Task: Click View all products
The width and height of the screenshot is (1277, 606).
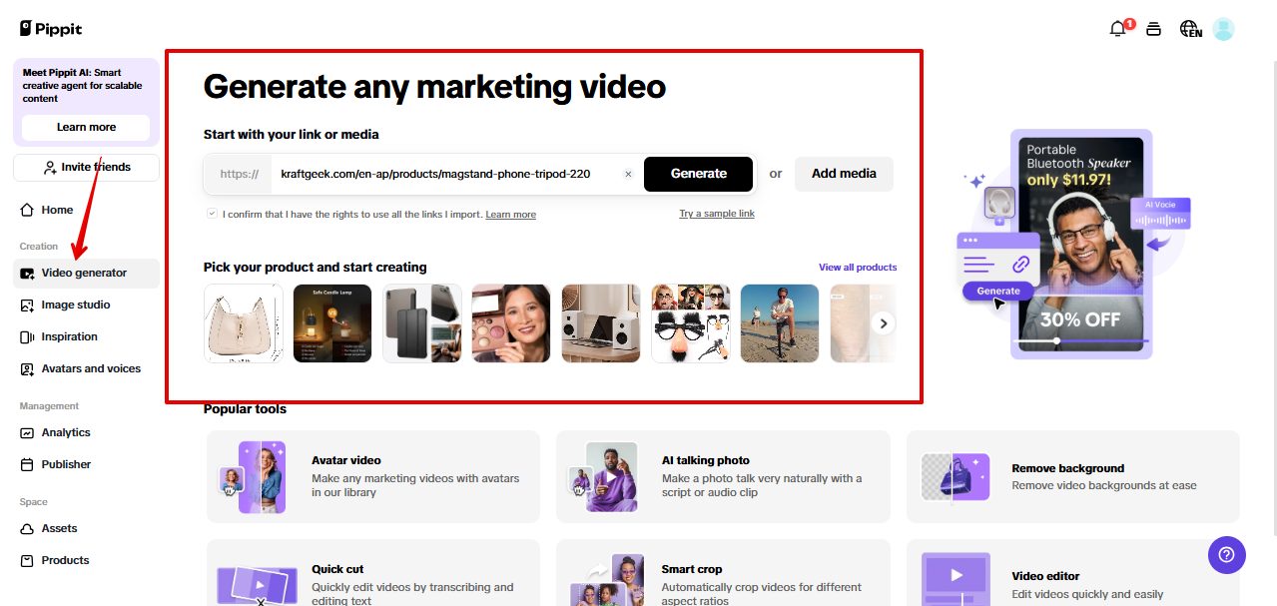Action: click(857, 267)
